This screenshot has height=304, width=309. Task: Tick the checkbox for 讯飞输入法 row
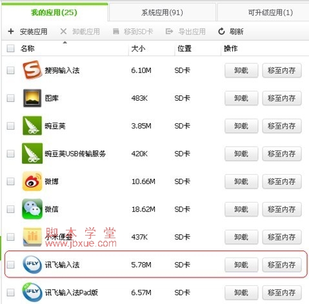[10, 265]
